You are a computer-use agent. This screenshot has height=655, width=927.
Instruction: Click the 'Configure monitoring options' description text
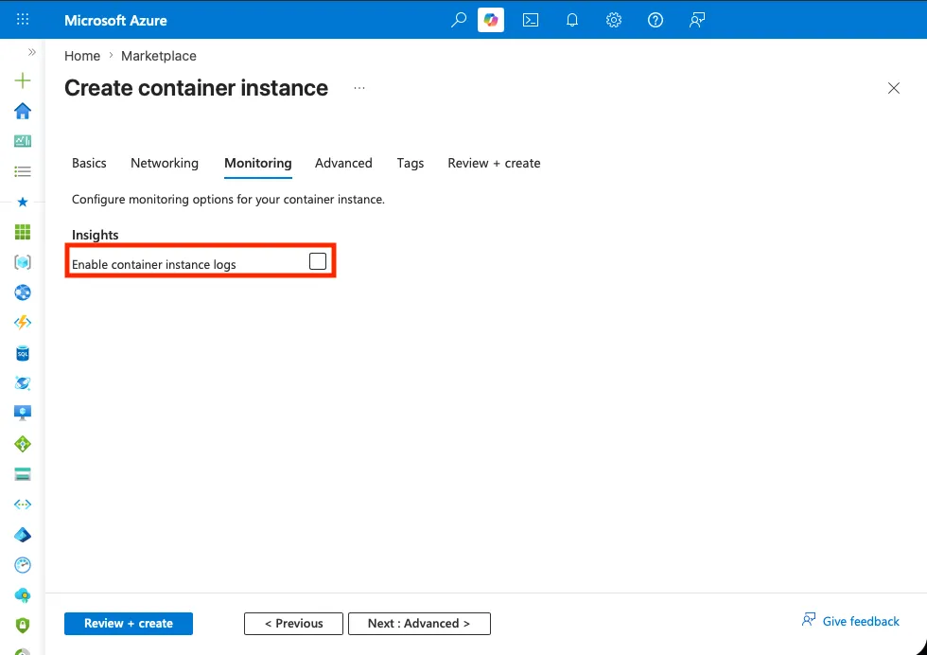pyautogui.click(x=228, y=200)
